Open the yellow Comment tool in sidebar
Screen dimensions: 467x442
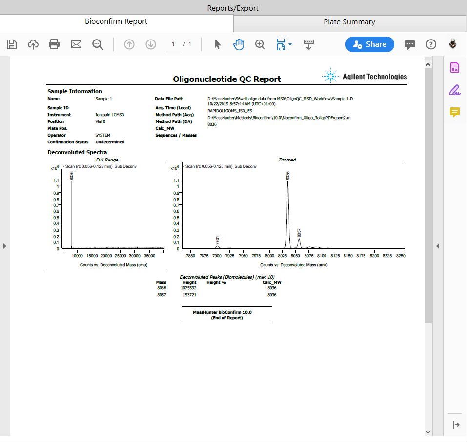(x=454, y=113)
